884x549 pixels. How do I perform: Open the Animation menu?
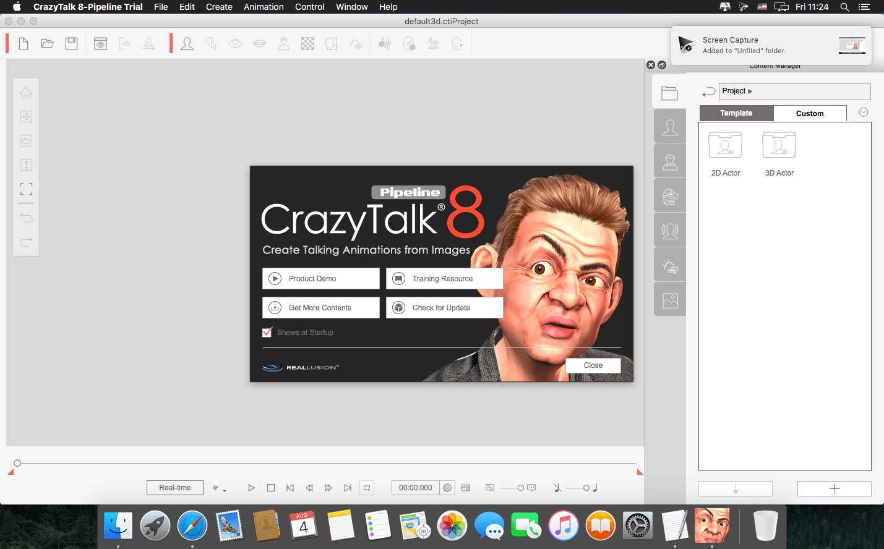point(264,7)
